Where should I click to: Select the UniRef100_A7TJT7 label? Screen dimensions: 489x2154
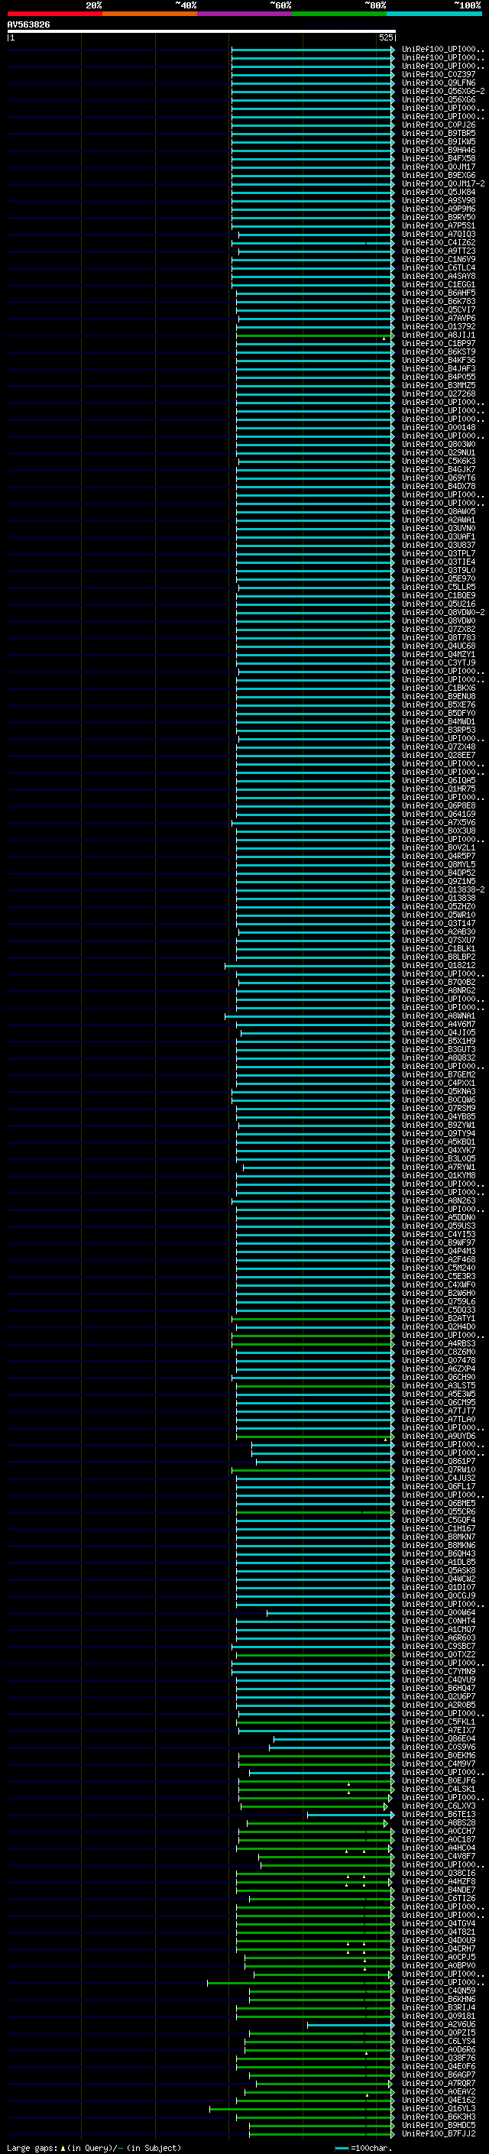tap(439, 1411)
